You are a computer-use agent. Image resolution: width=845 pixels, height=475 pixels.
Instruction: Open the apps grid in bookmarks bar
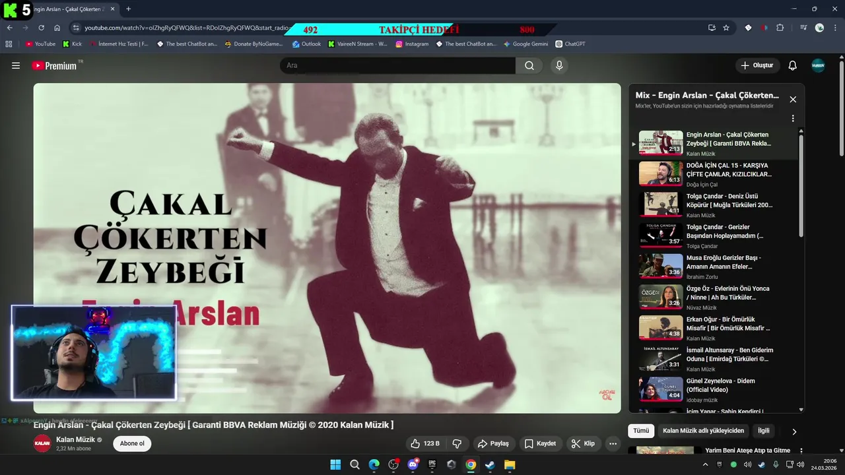9,44
